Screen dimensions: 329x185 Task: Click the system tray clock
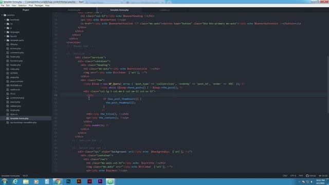(320, 181)
